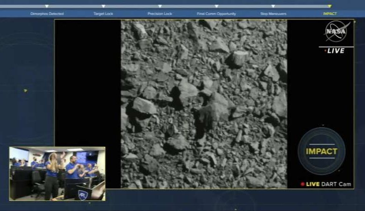365x211 pixels.
Task: Select the Final Comm Opportunity label
Action: point(217,14)
